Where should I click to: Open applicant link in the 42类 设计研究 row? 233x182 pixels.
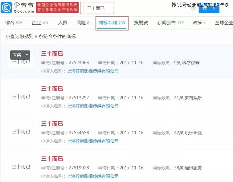pyautogui.click(x=93, y=141)
